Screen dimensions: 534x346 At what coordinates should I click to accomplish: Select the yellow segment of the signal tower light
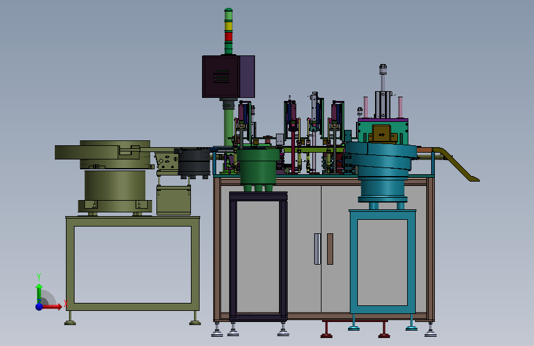point(229,26)
